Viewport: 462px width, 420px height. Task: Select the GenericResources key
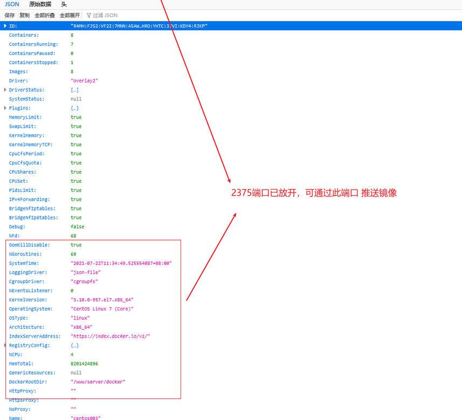(32, 373)
